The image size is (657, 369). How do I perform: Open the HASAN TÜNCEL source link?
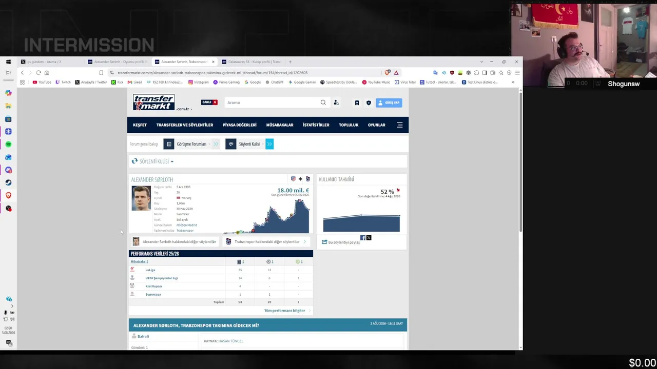point(231,341)
